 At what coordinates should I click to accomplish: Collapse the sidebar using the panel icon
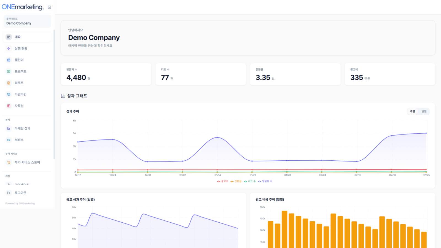[x=49, y=7]
